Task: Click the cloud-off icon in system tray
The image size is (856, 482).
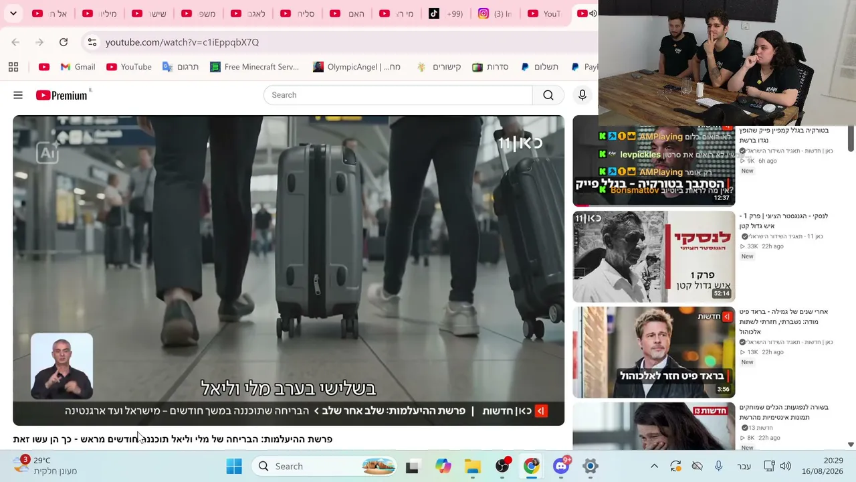Action: tap(697, 467)
